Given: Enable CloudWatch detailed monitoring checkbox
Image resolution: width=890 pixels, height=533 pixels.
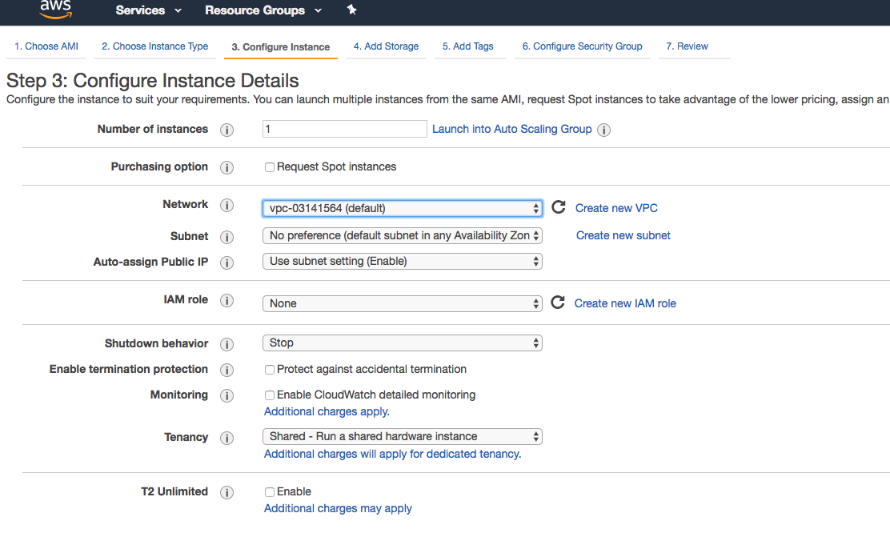Looking at the screenshot, I should coord(270,395).
